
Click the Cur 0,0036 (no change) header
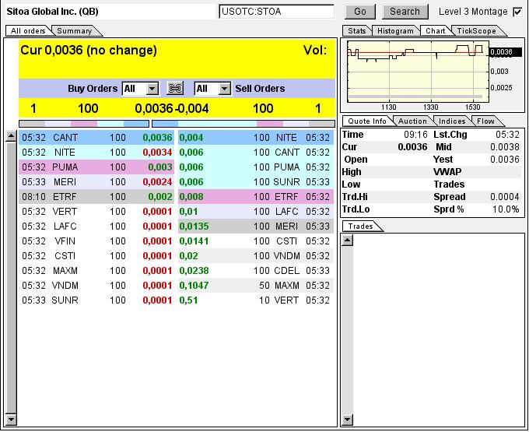89,51
